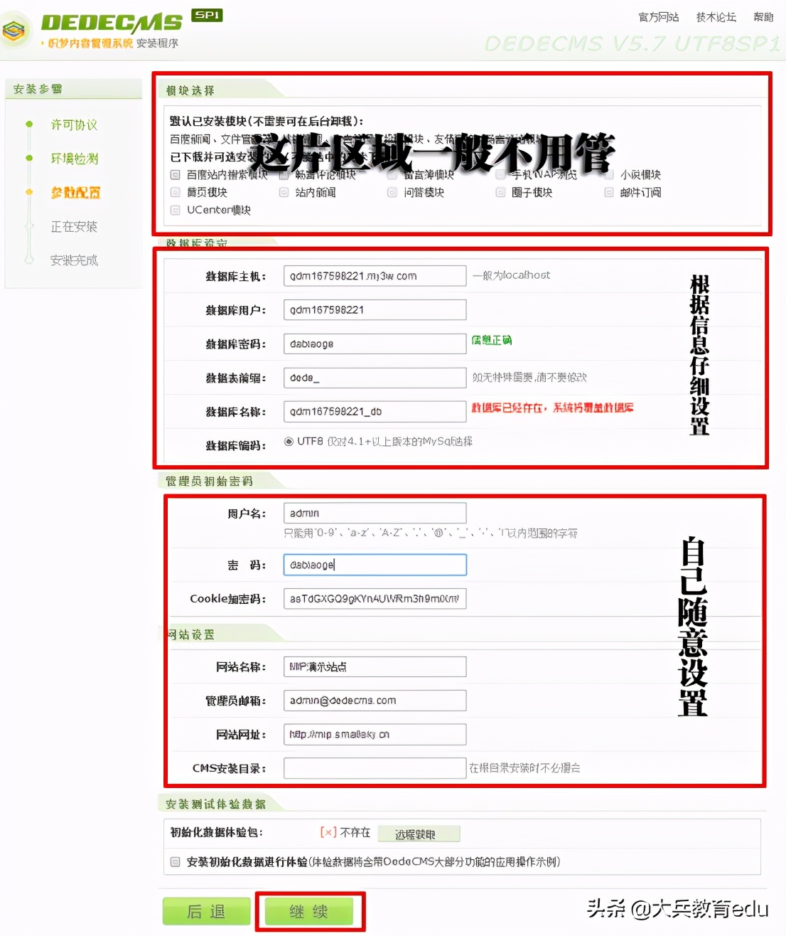The width and height of the screenshot is (786, 936).
Task: Enable the UCenter模块 checkbox
Action: (175, 211)
